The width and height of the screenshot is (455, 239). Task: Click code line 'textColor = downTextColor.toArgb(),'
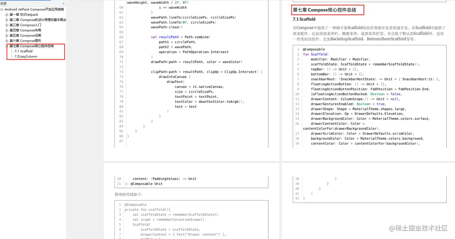[x=209, y=102]
